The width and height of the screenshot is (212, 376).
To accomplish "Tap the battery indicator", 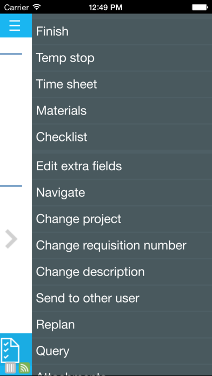I will point(200,7).
